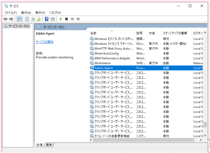Toggle the show/hide console tree button

(x=19, y=19)
